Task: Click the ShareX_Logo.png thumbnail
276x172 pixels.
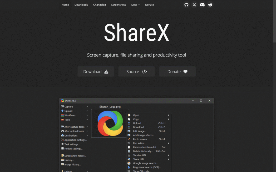Action: (x=110, y=123)
